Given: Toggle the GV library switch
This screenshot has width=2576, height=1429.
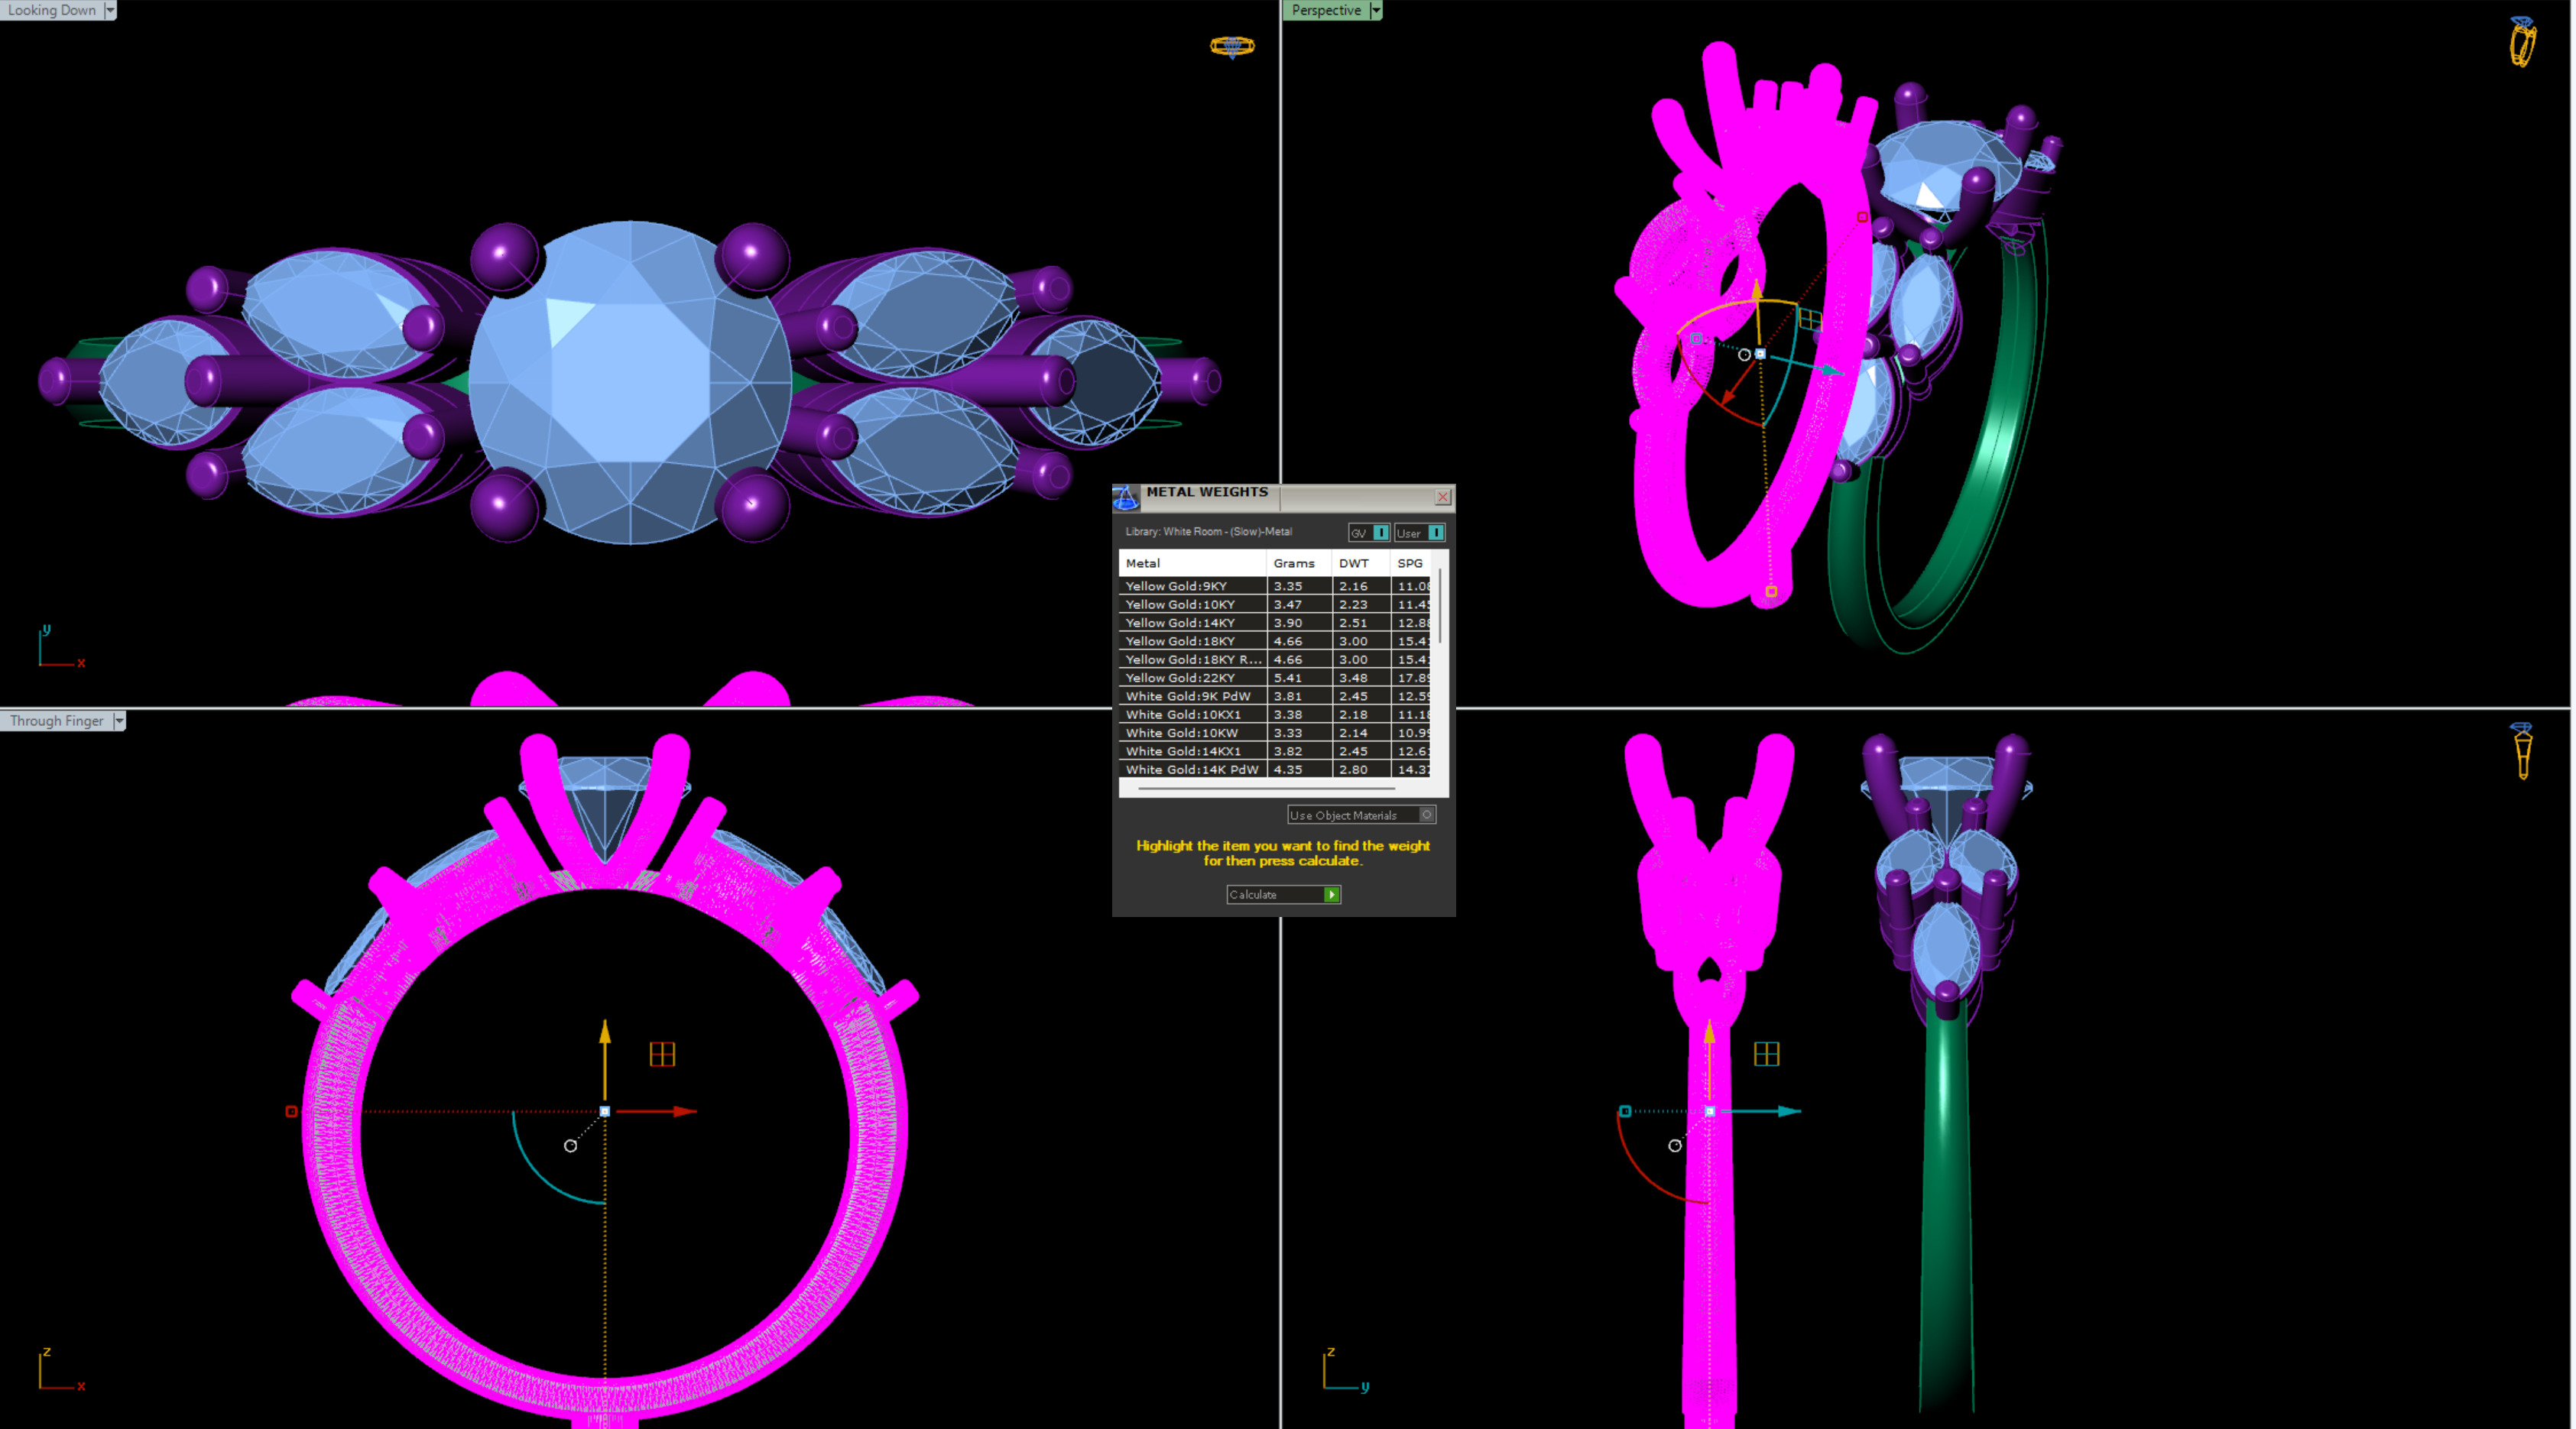Looking at the screenshot, I should (1380, 533).
